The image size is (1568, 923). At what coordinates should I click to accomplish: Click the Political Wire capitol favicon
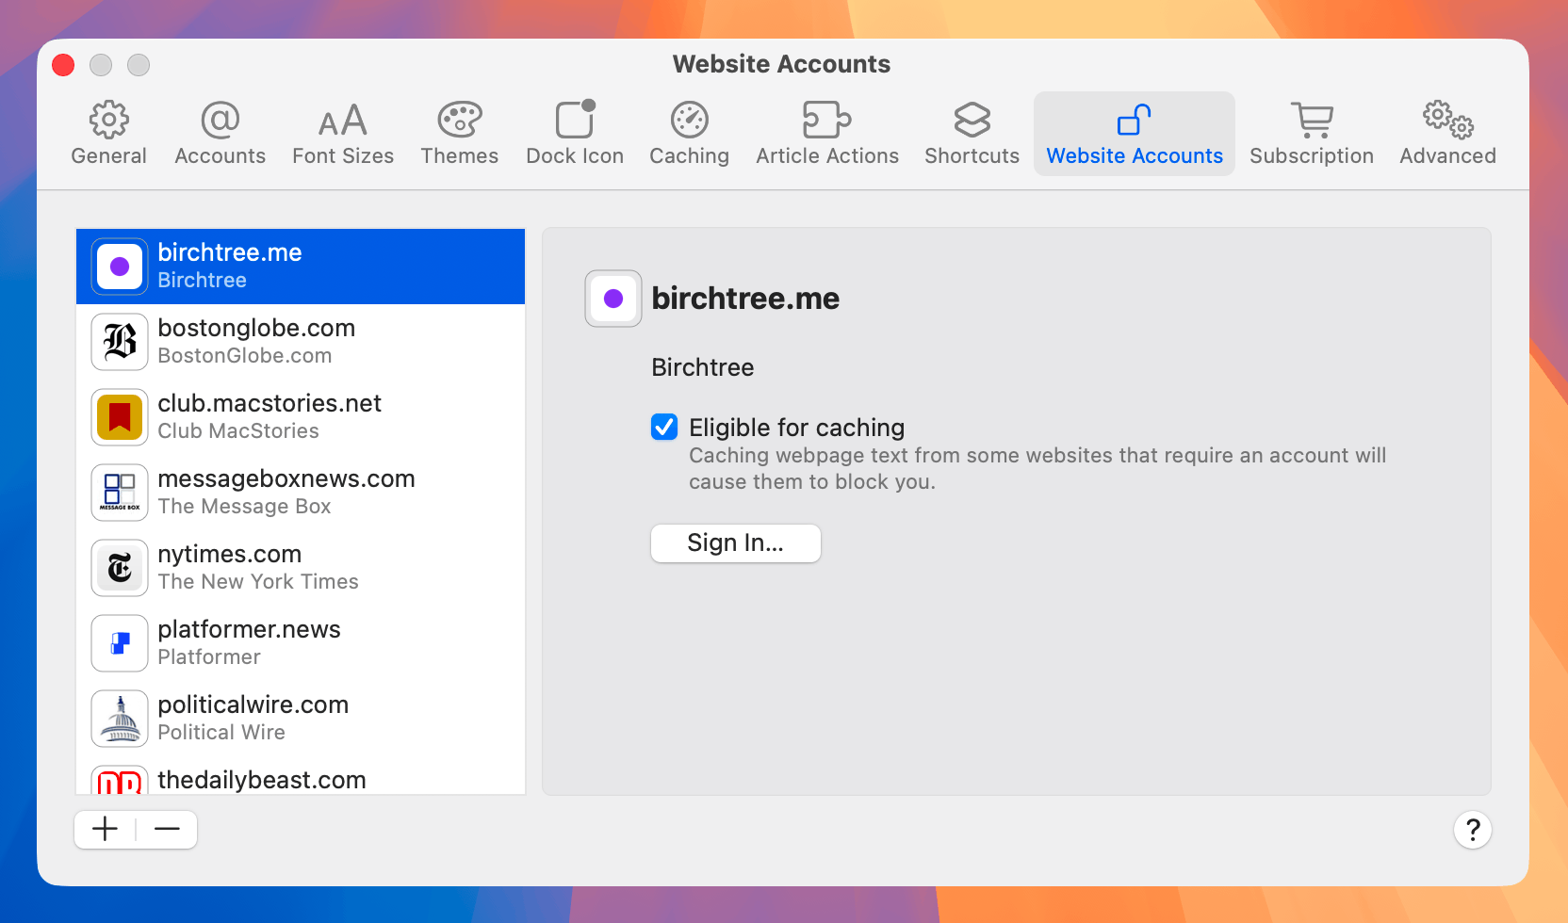point(120,719)
